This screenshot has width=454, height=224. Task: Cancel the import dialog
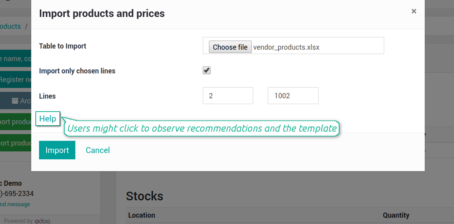click(x=98, y=150)
